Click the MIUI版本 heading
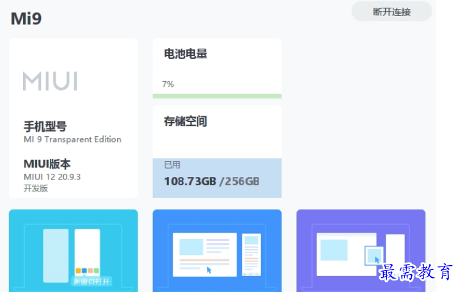Image resolution: width=458 pixels, height=292 pixels. 47,164
